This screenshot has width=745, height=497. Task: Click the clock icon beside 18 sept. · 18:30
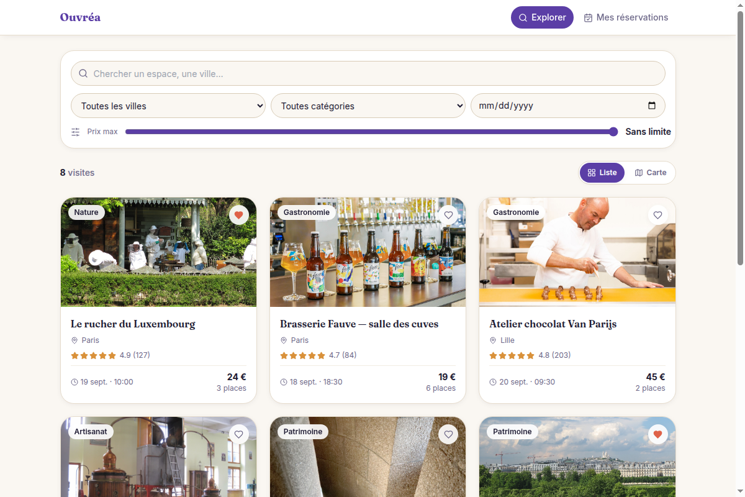point(284,382)
